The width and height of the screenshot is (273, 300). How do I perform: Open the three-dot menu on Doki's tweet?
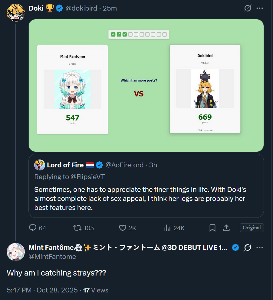click(260, 8)
